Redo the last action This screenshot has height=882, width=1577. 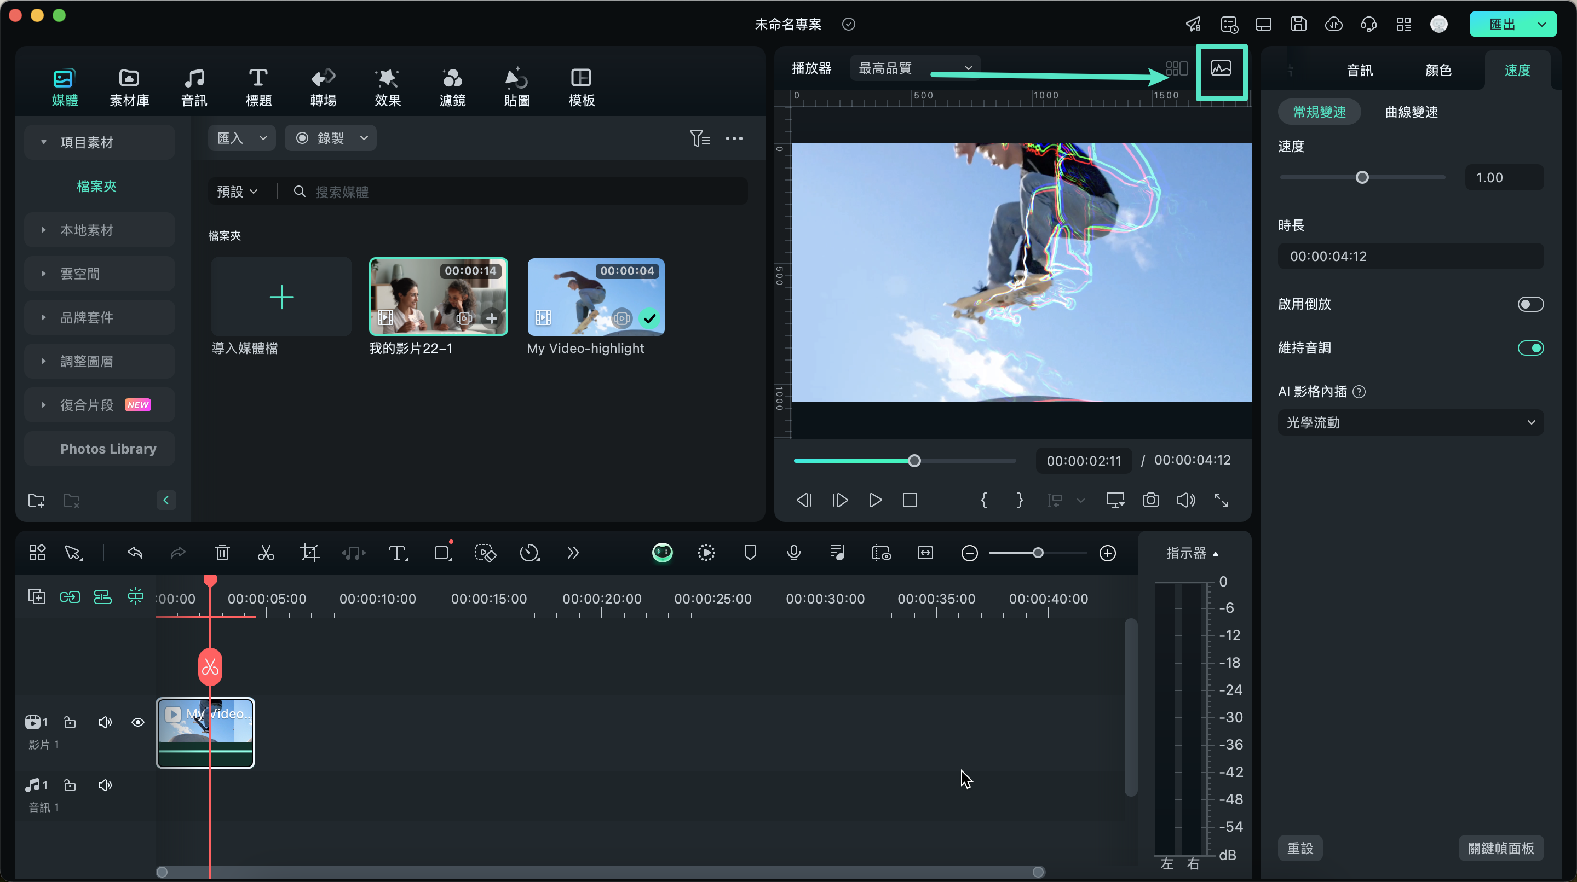(177, 553)
